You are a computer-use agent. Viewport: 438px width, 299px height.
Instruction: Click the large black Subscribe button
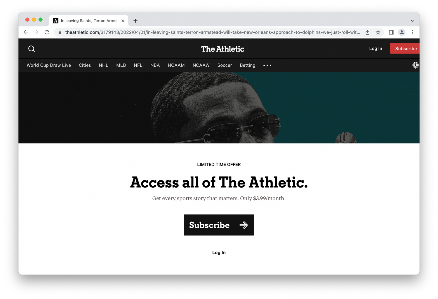(x=219, y=225)
